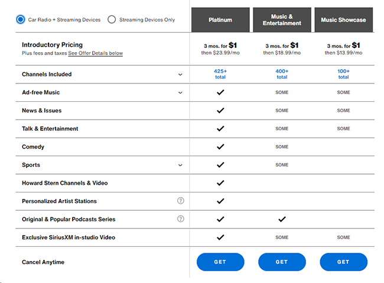Click 'then $13.99/mo' price text
This screenshot has width=384, height=283.
(344, 53)
